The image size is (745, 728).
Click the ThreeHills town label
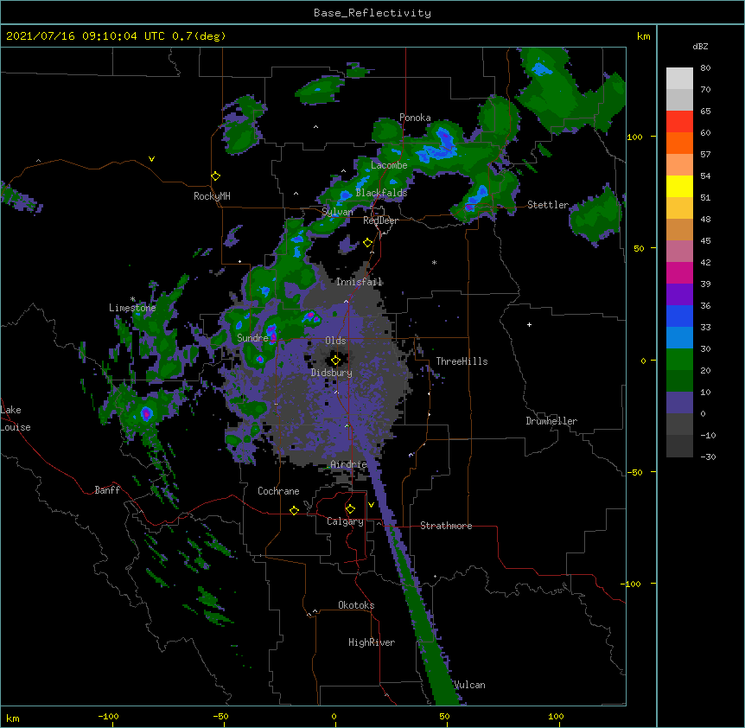point(462,361)
